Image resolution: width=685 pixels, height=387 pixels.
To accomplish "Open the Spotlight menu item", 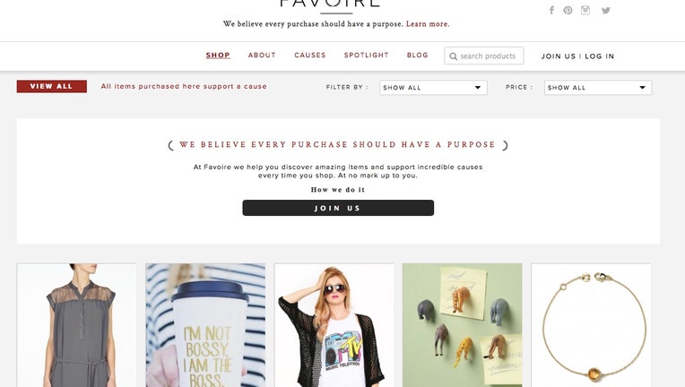I will click(366, 55).
